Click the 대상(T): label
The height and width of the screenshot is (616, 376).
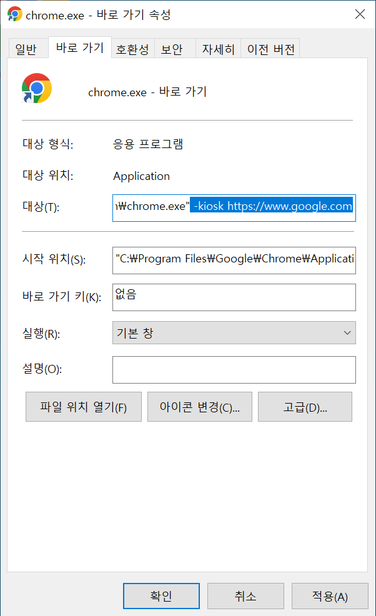point(41,207)
